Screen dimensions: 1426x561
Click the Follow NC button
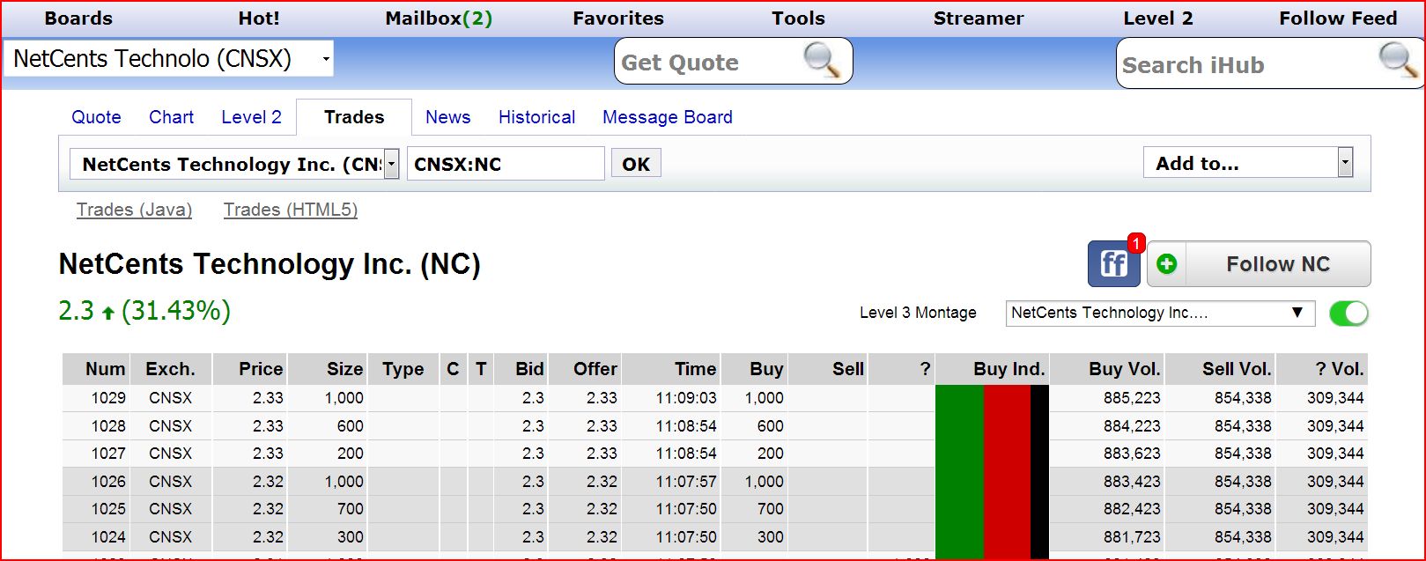pos(1259,264)
